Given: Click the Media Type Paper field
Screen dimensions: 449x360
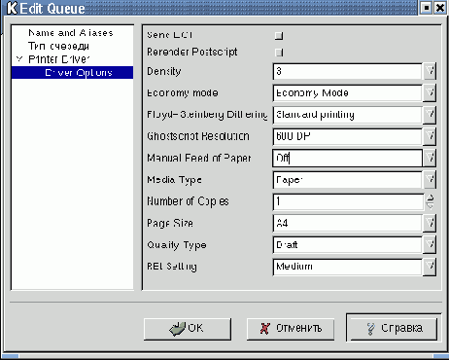Looking at the screenshot, I should 347,180.
